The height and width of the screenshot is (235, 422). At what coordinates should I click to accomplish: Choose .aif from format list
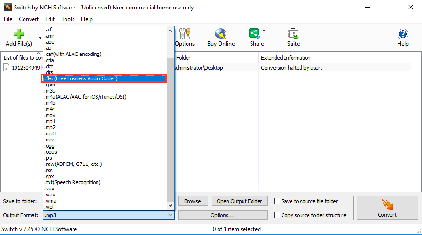pos(105,30)
